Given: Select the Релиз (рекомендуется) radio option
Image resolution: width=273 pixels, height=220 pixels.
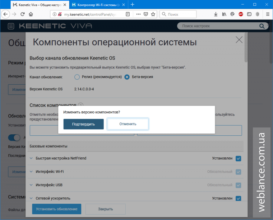Looking at the screenshot, I should [x=77, y=77].
